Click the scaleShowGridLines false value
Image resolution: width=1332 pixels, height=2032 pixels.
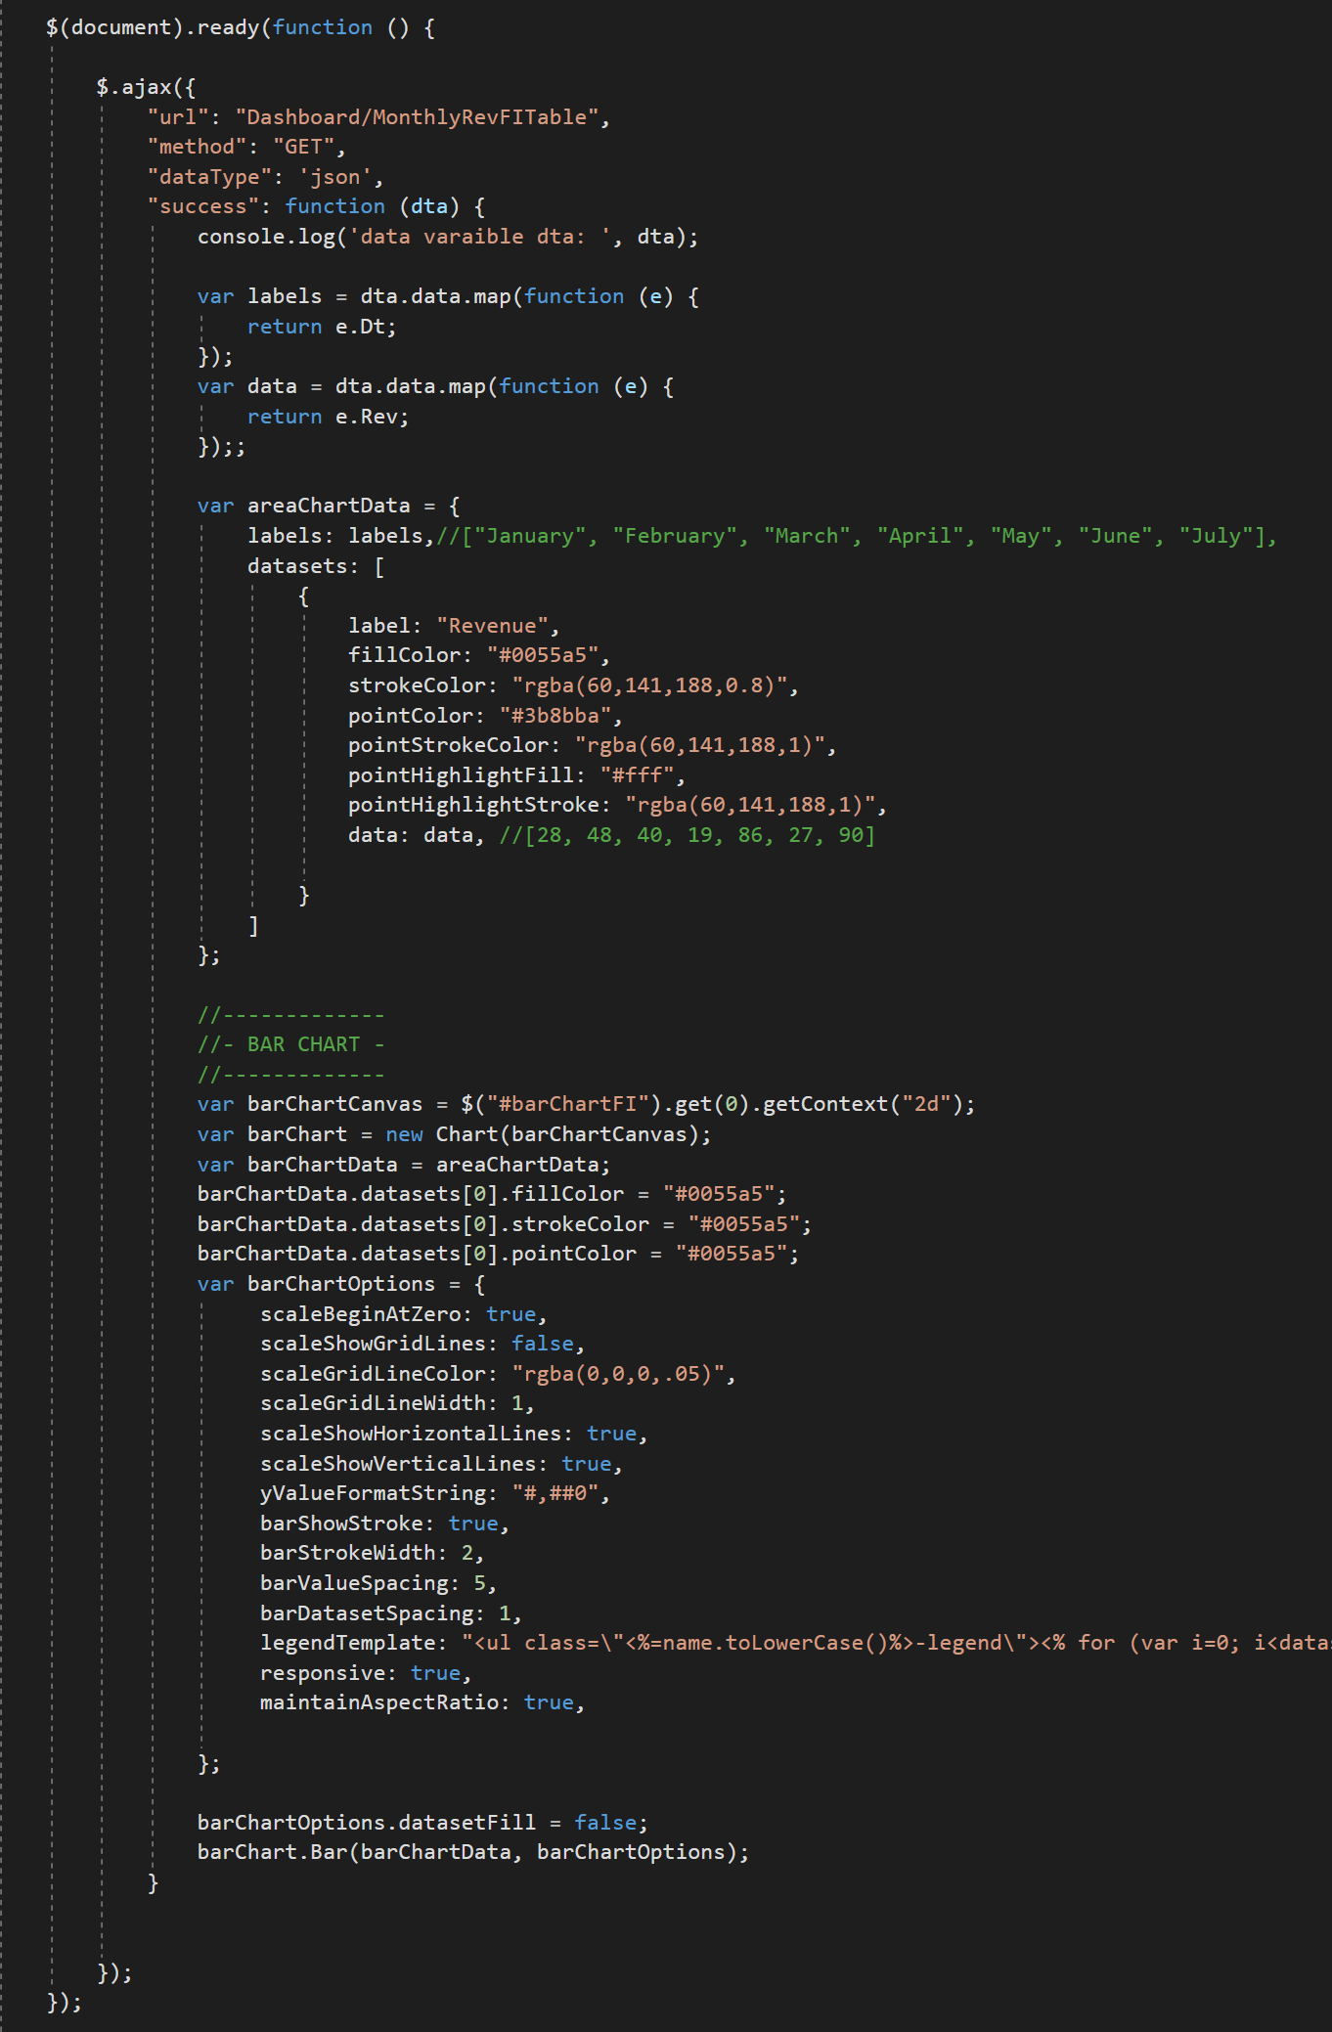tap(542, 1344)
